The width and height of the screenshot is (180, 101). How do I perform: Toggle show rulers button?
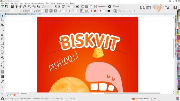[82, 6]
